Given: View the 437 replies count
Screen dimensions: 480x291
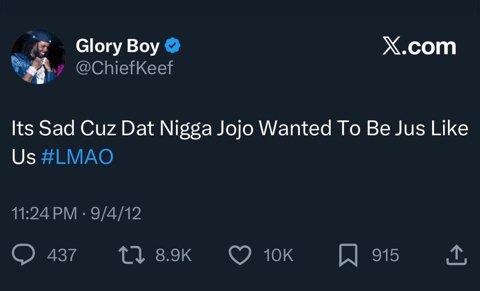Looking at the screenshot, I should pyautogui.click(x=61, y=255).
